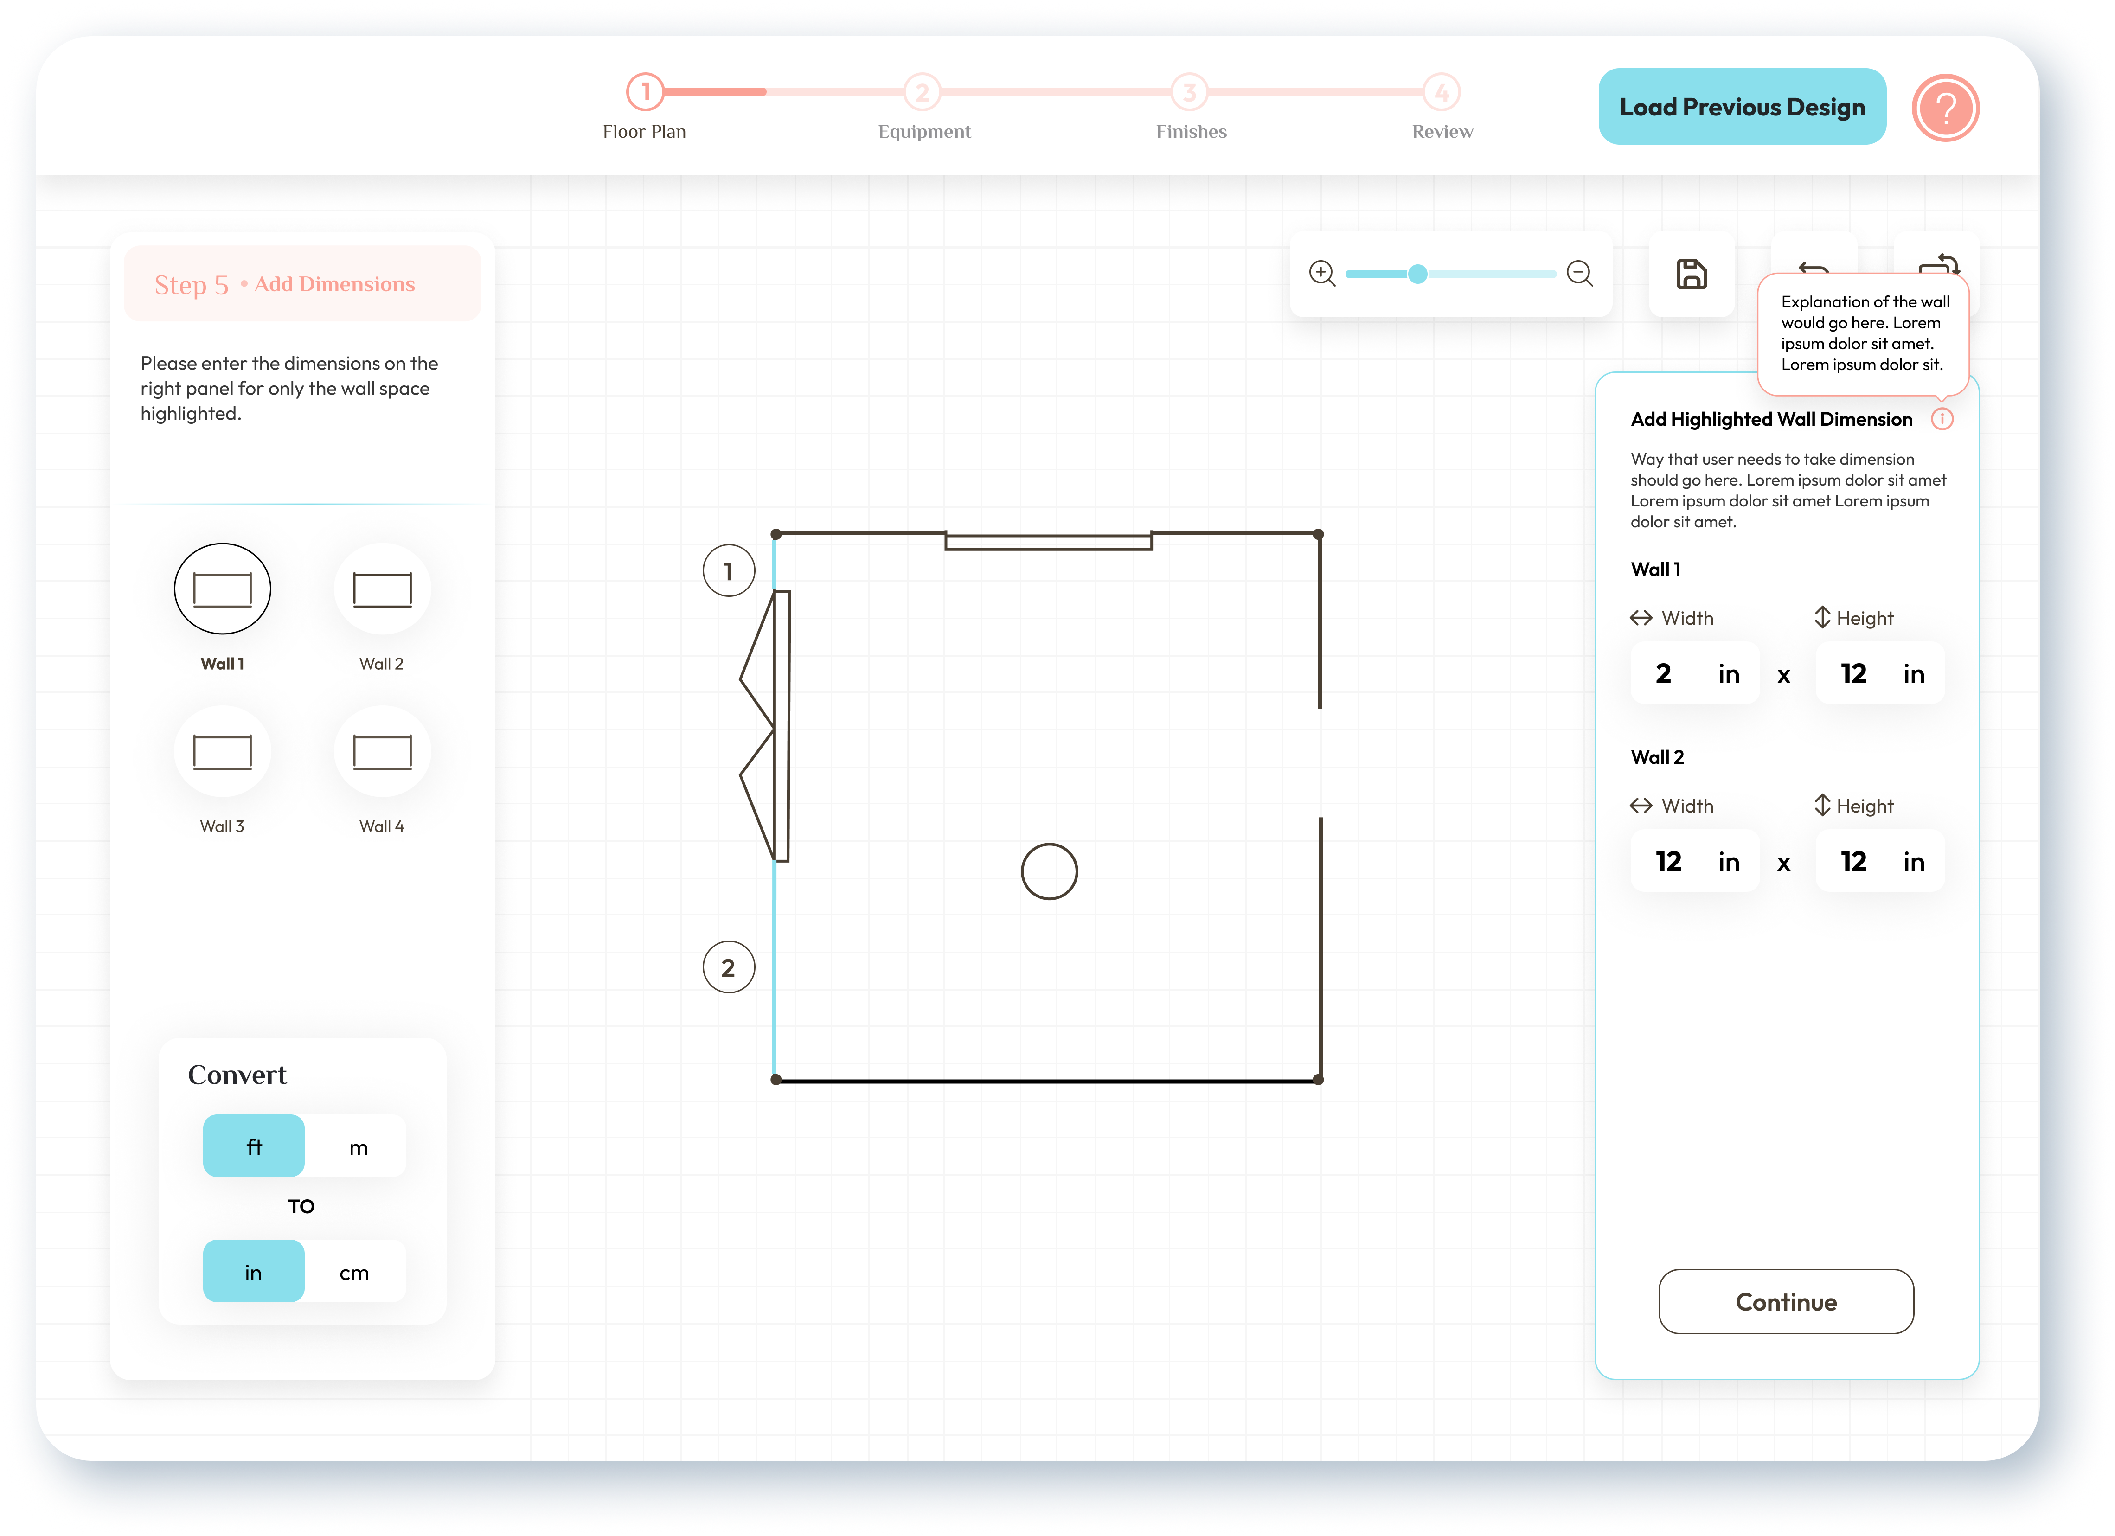Viewport: 2115px width, 1536px height.
Task: Edit the Wall 2 width field
Action: 1694,861
